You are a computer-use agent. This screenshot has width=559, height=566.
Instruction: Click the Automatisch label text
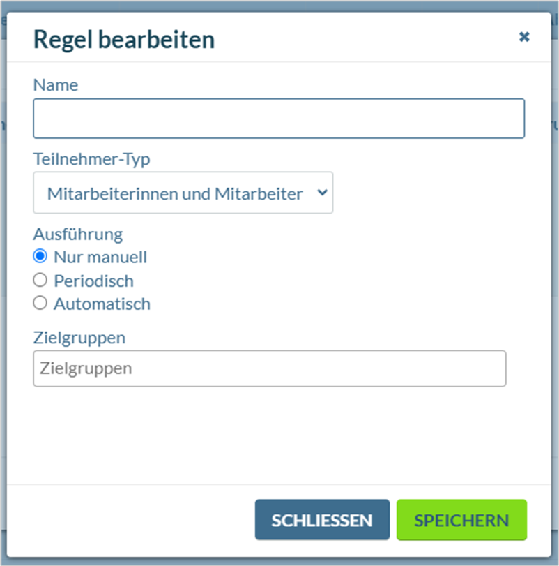(x=102, y=304)
